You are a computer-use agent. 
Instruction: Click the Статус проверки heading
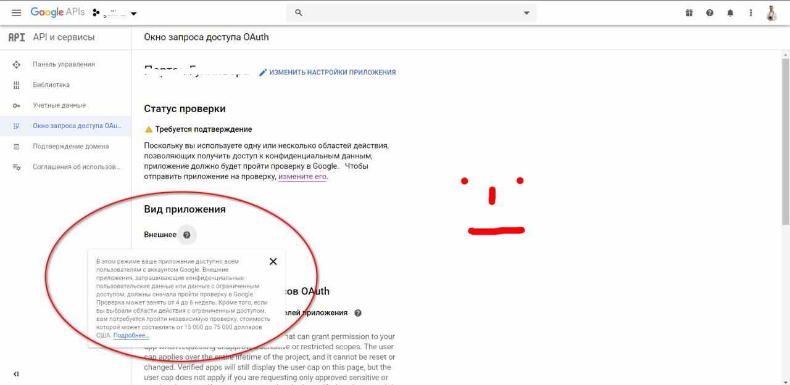[x=185, y=108]
